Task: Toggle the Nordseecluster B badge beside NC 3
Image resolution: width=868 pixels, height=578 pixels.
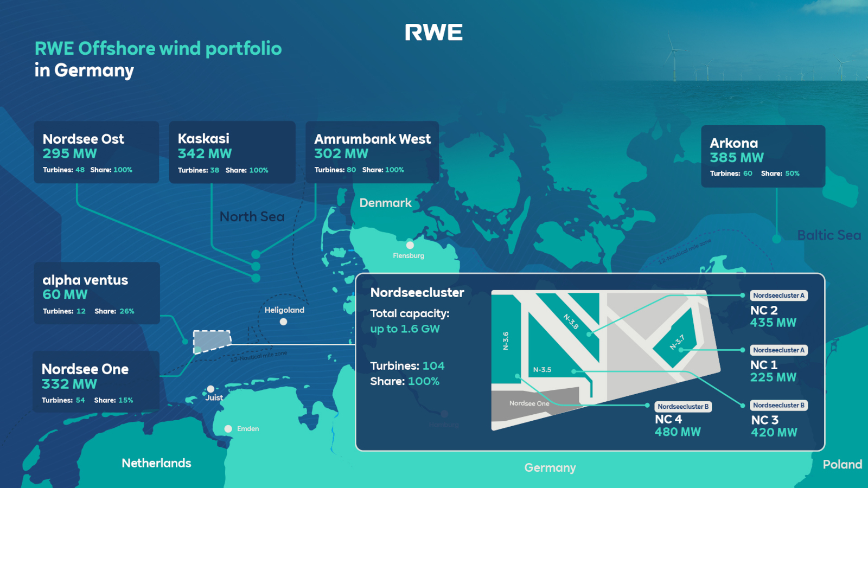Action: click(779, 405)
